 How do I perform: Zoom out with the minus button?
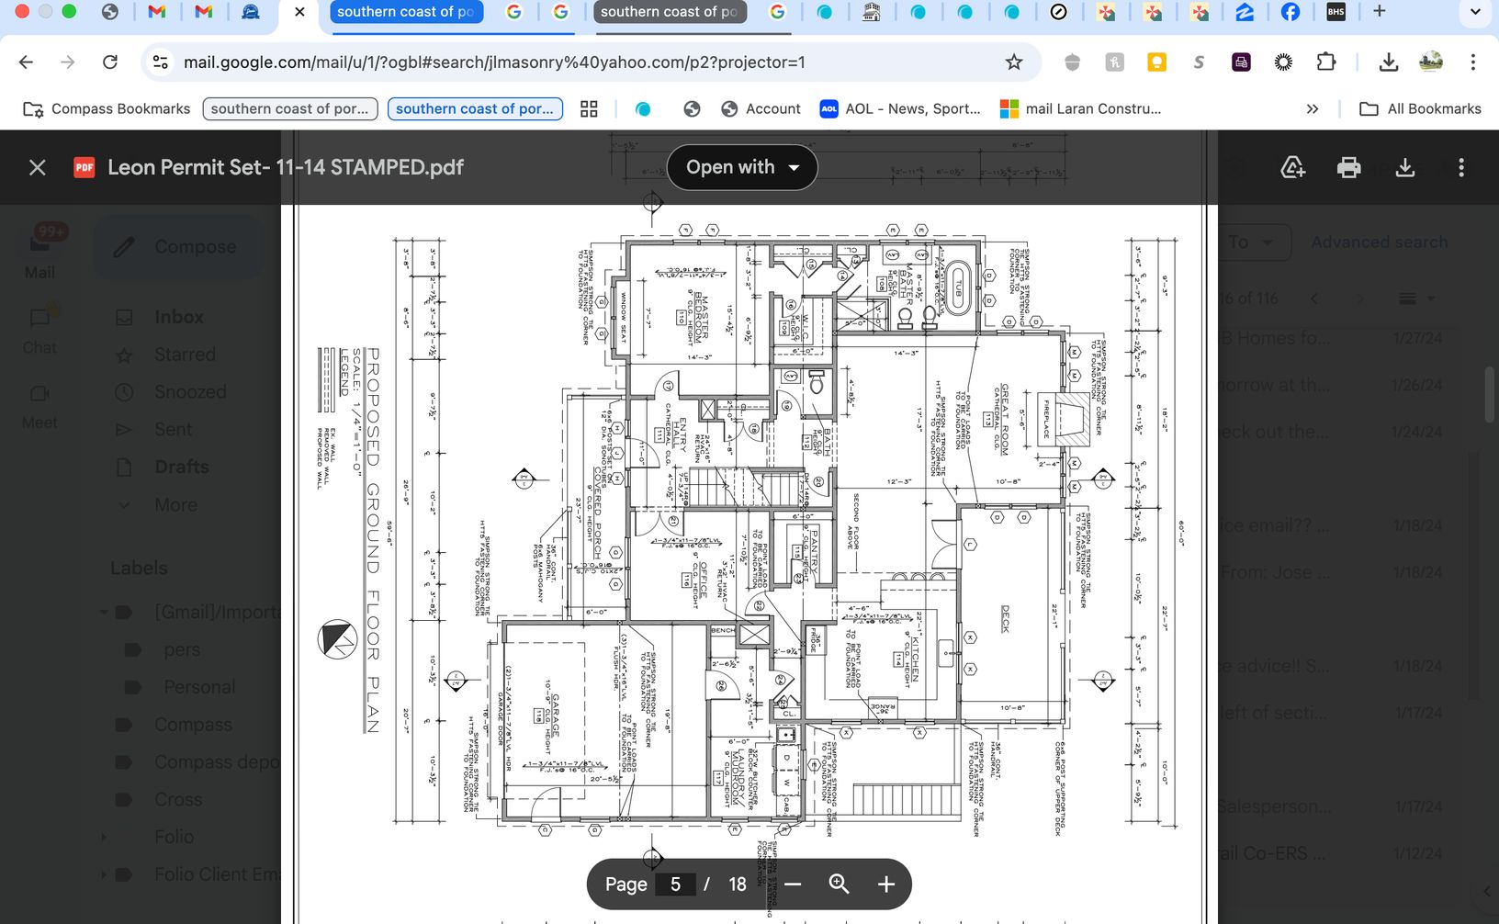click(x=794, y=884)
